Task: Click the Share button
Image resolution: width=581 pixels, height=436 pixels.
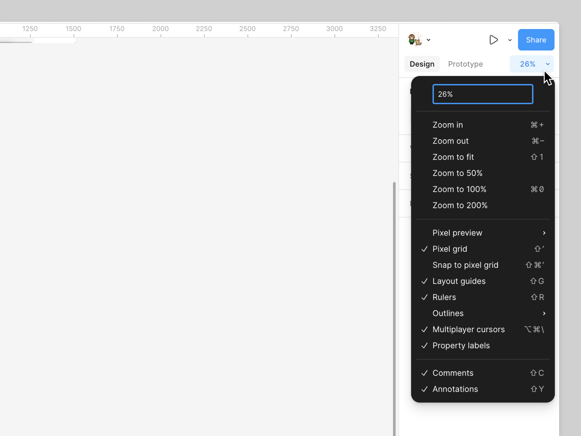Action: [536, 40]
